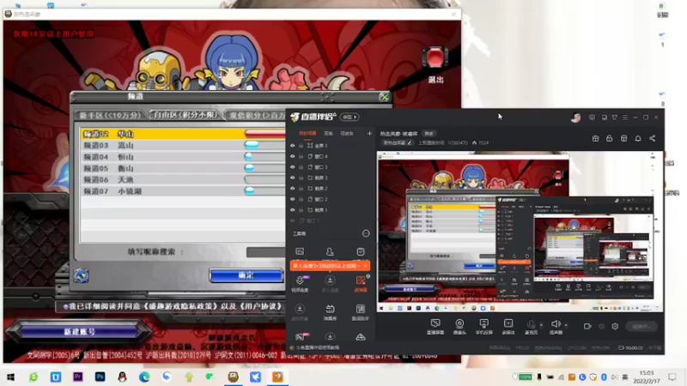Click the refresh icon at the channel dialog's bottom-left
The width and height of the screenshot is (687, 386).
tap(81, 275)
